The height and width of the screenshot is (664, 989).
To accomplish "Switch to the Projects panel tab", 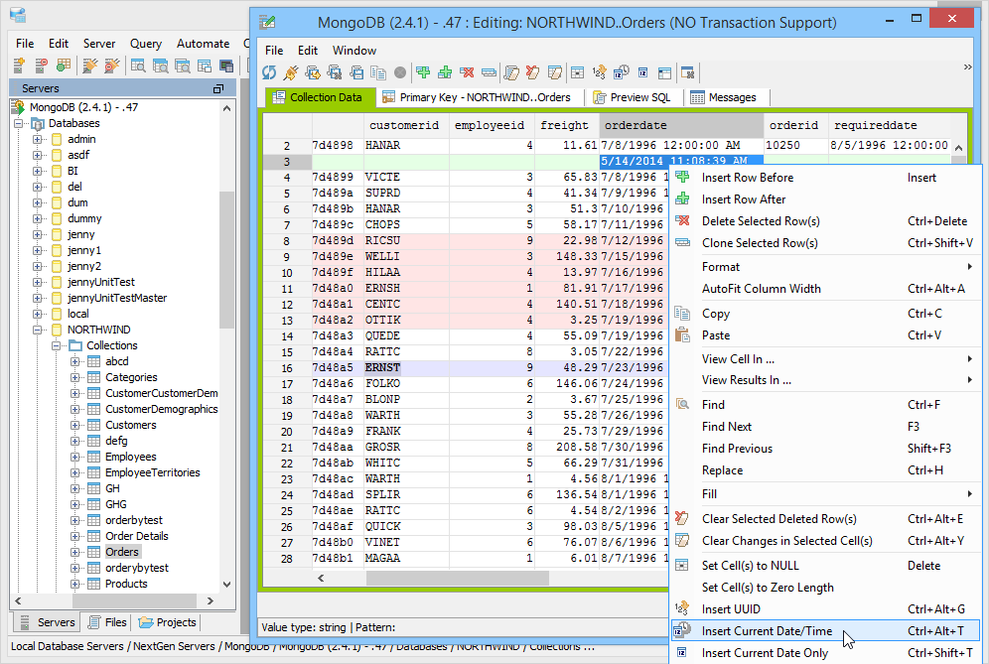I will point(167,622).
